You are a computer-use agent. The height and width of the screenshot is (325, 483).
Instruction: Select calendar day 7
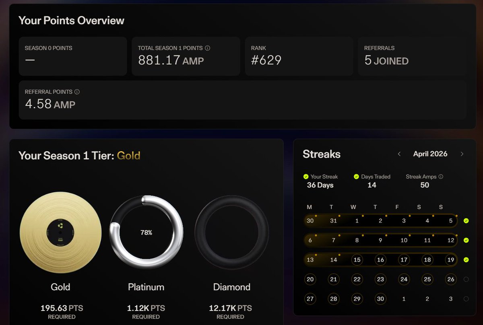[333, 240]
